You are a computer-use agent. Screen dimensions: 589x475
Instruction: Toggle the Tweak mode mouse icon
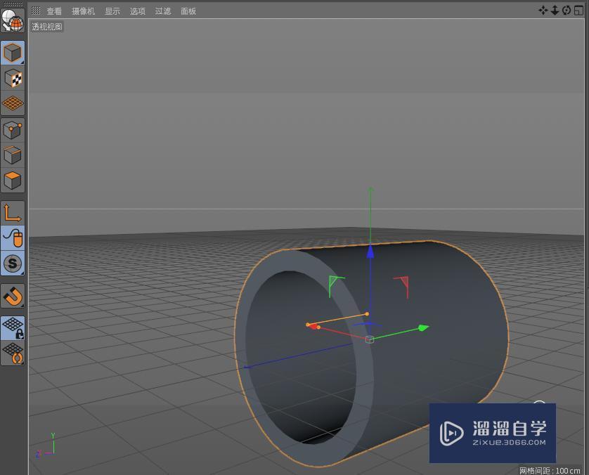pos(13,238)
